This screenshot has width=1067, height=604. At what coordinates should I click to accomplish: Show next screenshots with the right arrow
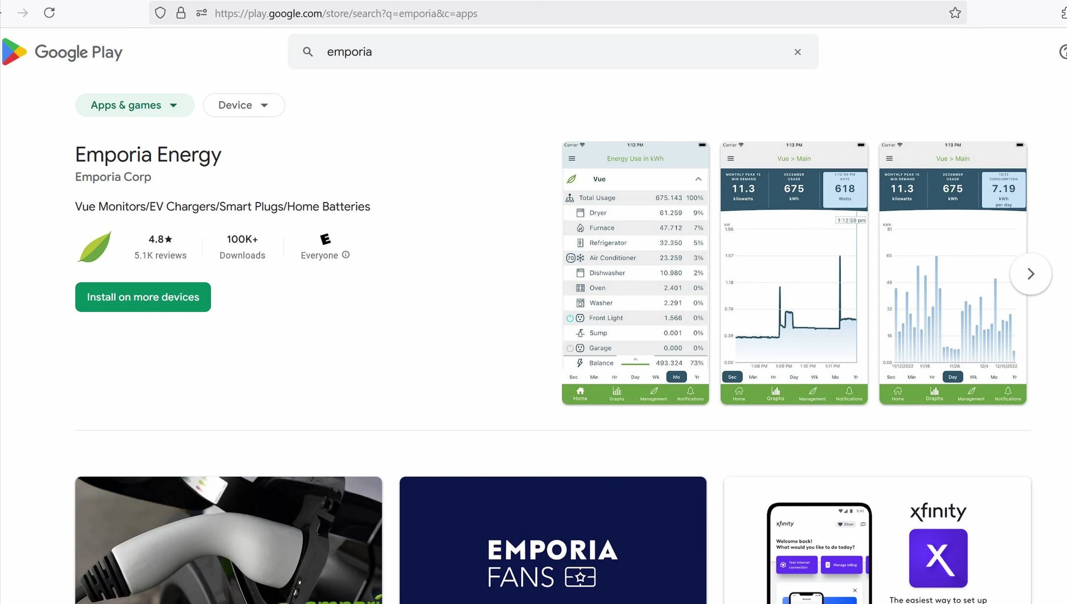coord(1030,274)
